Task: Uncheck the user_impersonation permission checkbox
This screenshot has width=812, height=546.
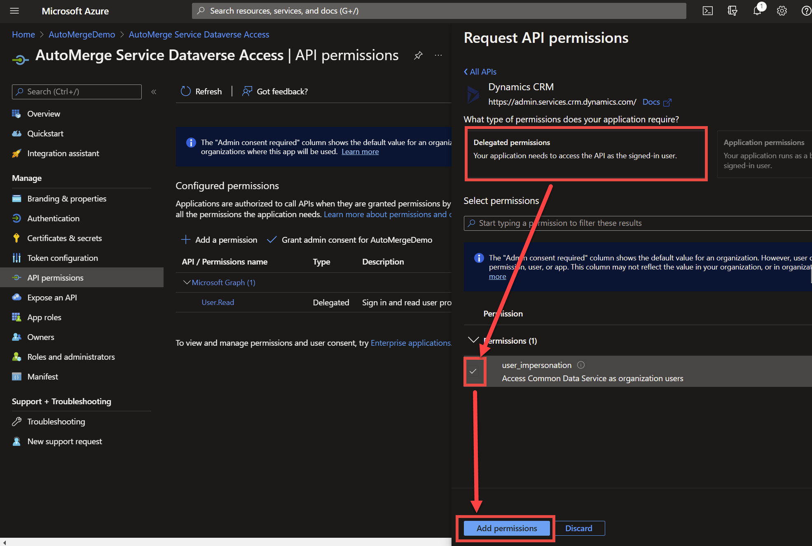Action: (x=473, y=371)
